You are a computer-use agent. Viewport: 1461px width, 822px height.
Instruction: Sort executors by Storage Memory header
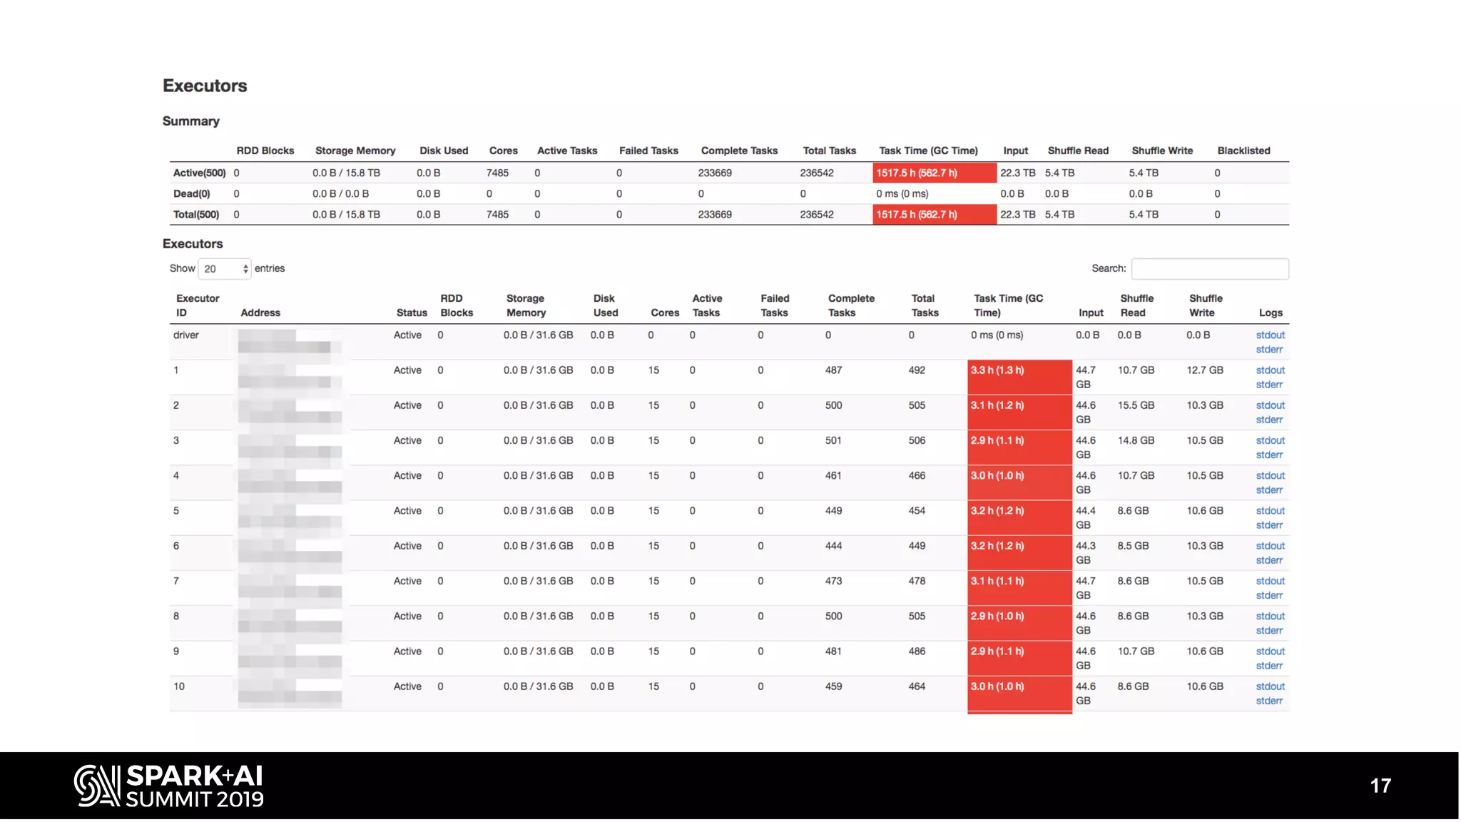[526, 305]
